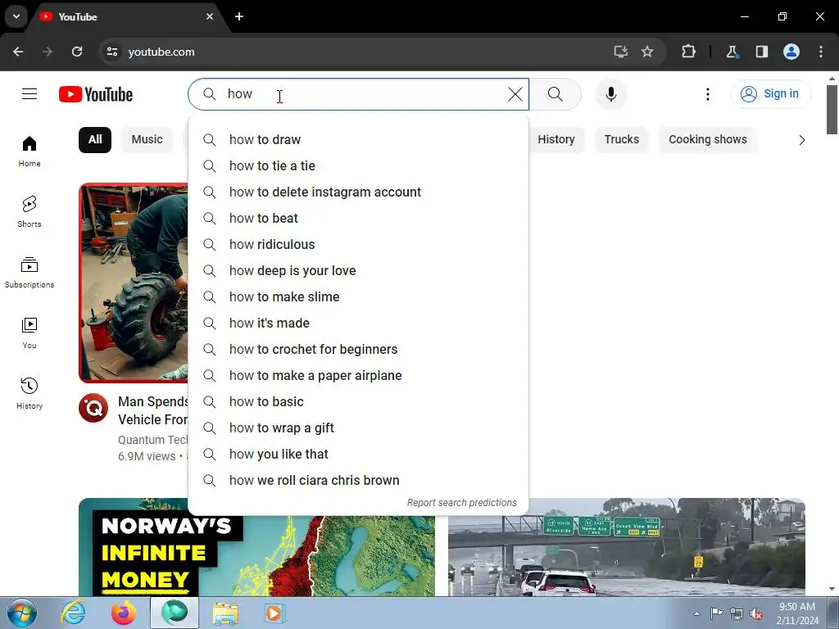
Task: Go back with the browser back arrow
Action: [18, 52]
